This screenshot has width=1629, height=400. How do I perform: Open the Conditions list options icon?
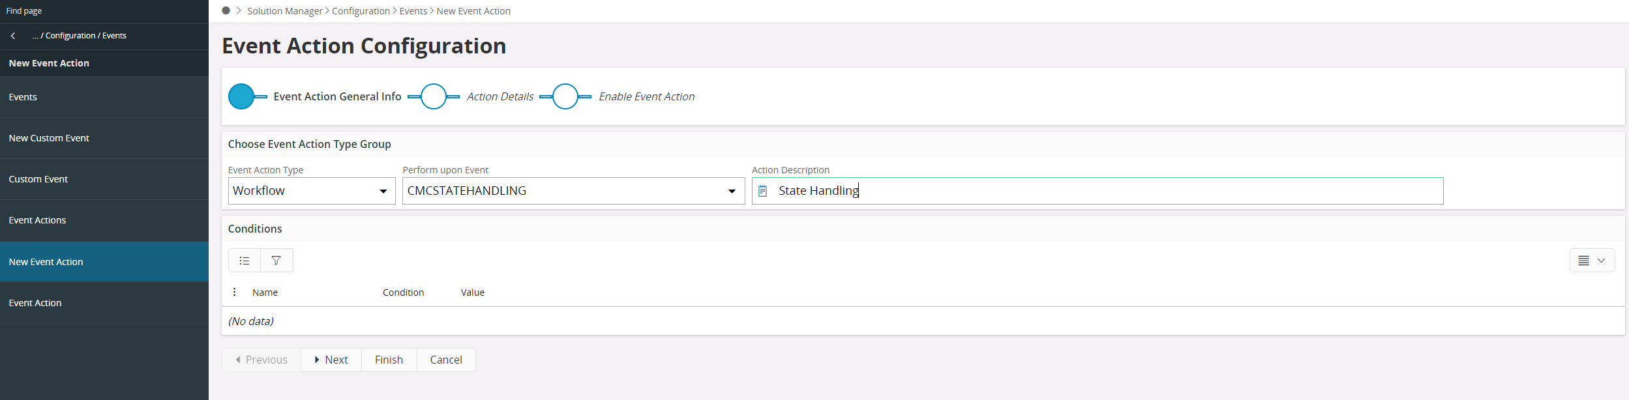(245, 261)
